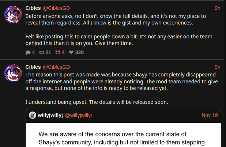Open the Cibles display name on the 'Before anyone asks' tweet
This screenshot has width=226, height=147.
click(33, 8)
